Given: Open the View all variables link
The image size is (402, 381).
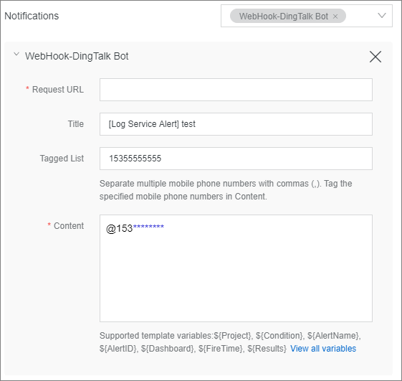Looking at the screenshot, I should [x=323, y=349].
